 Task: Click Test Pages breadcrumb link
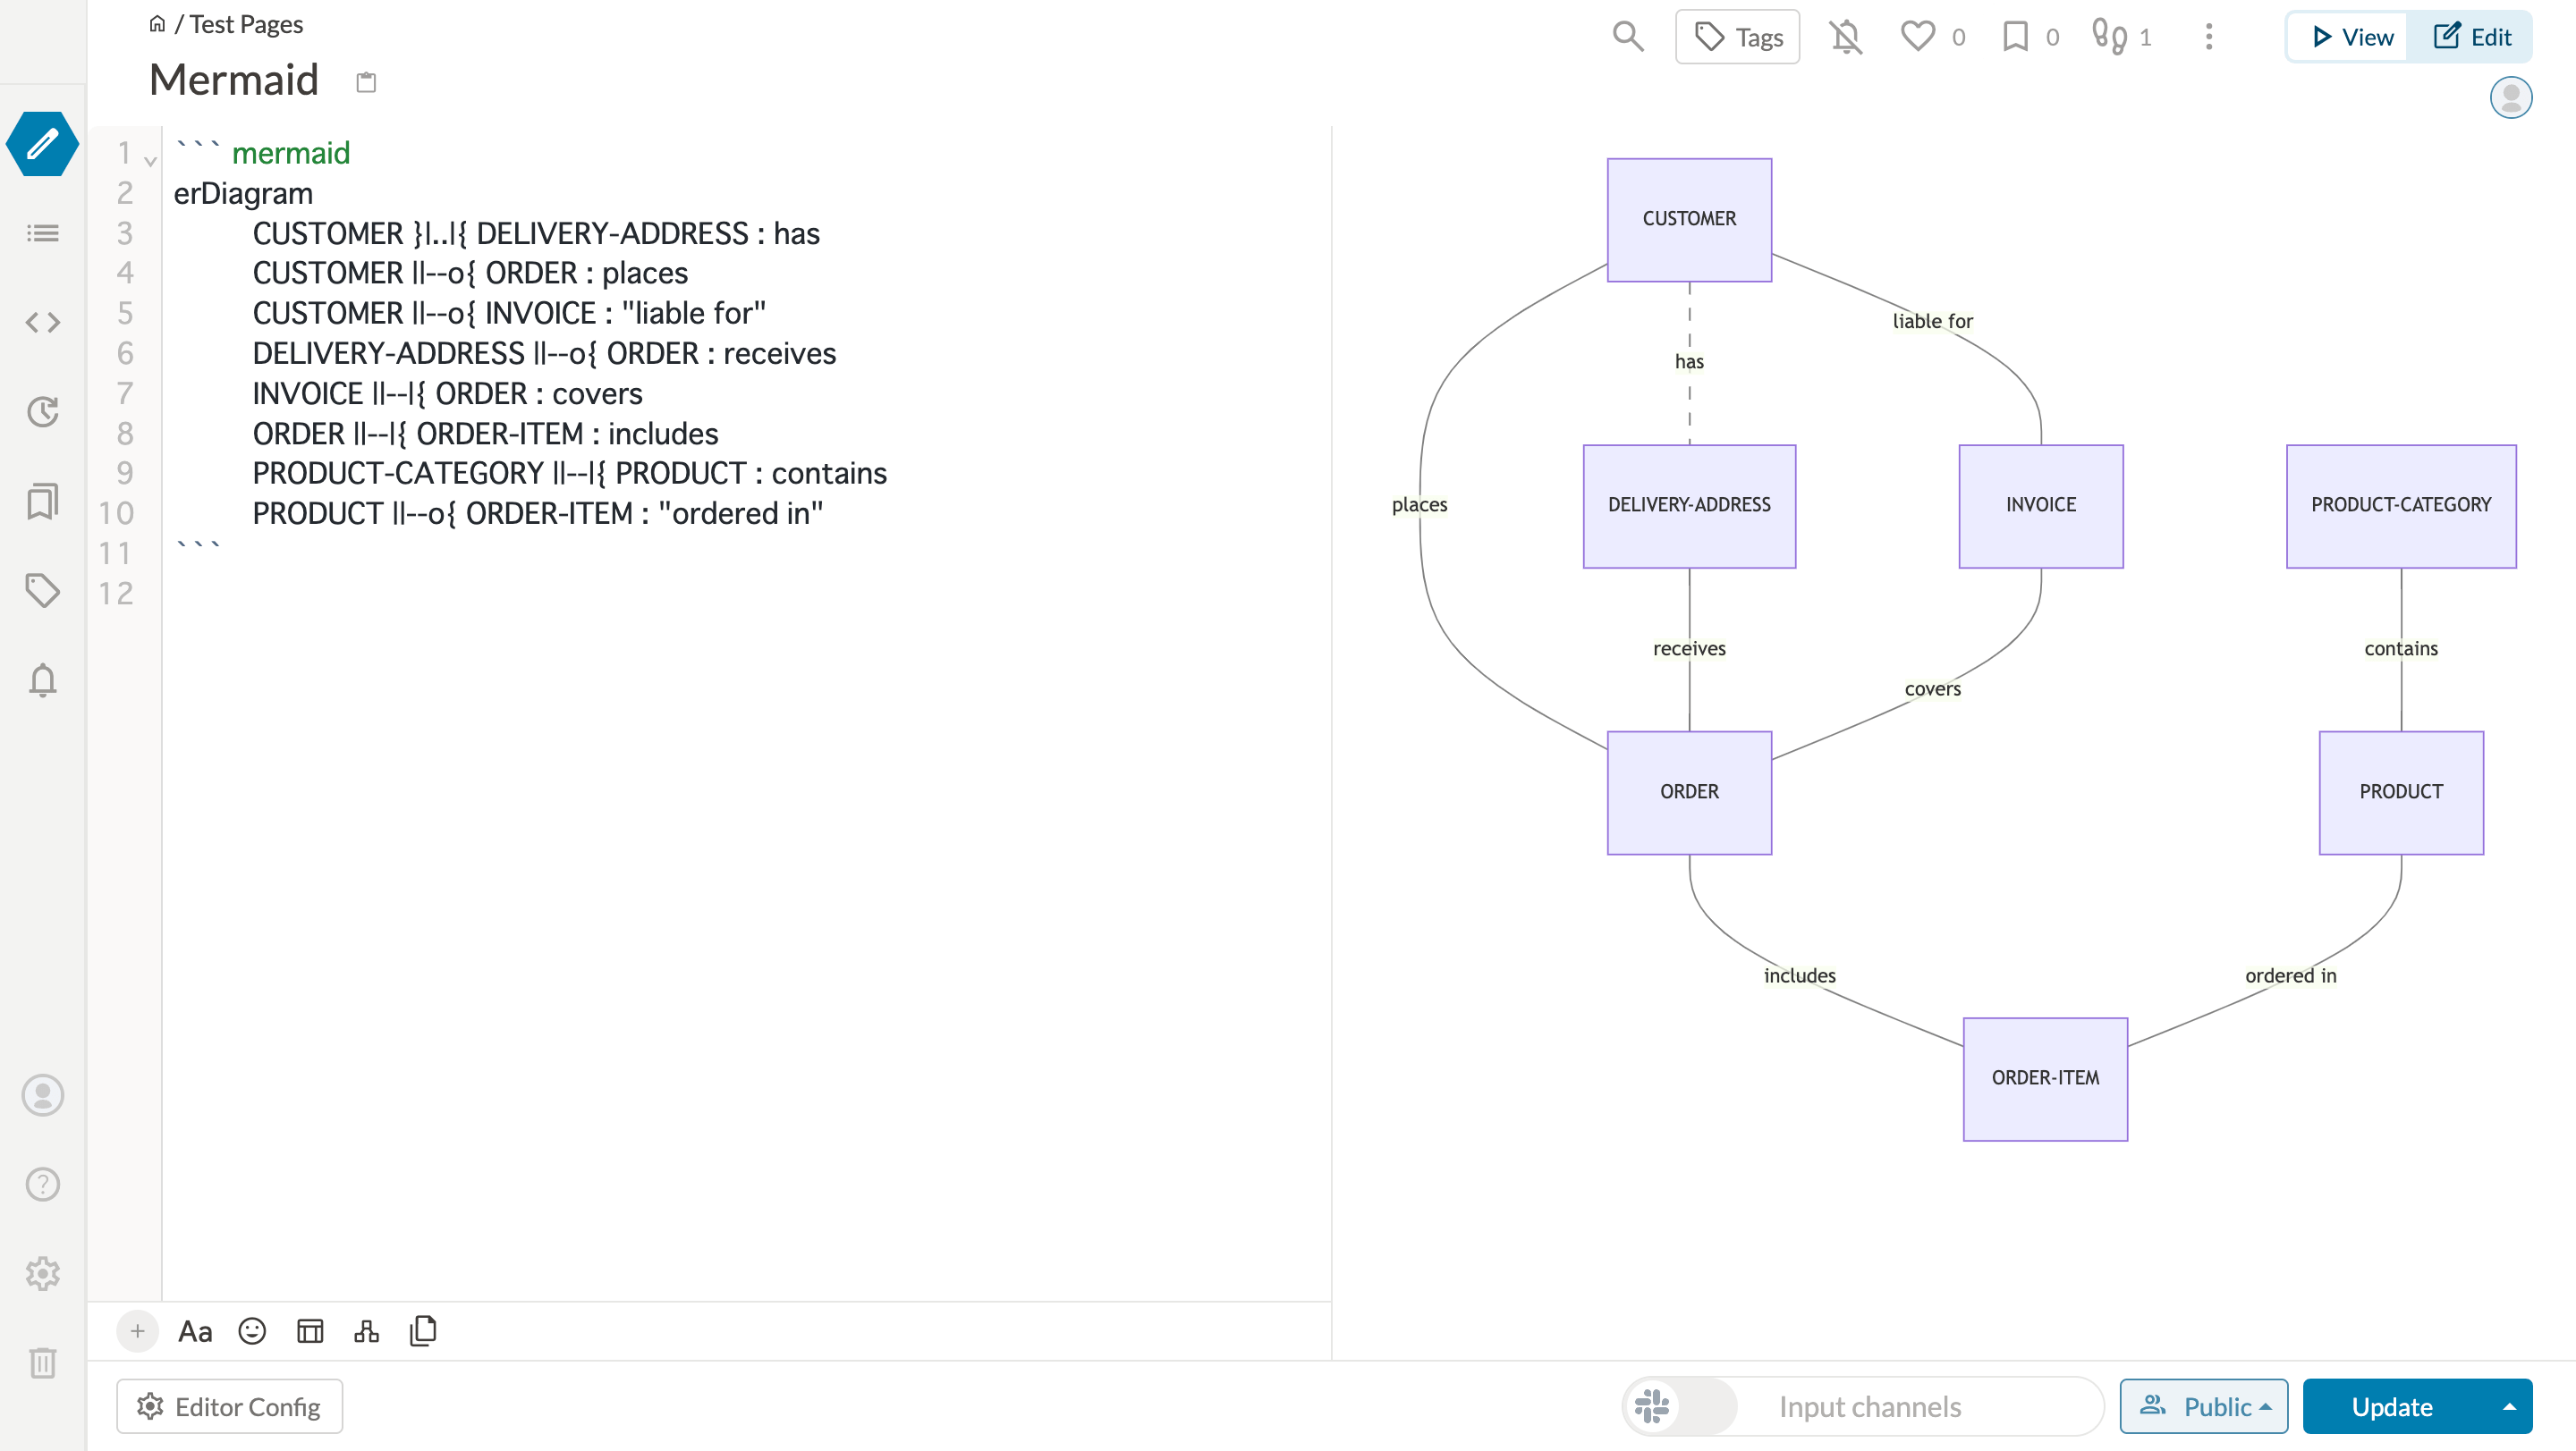[x=246, y=24]
